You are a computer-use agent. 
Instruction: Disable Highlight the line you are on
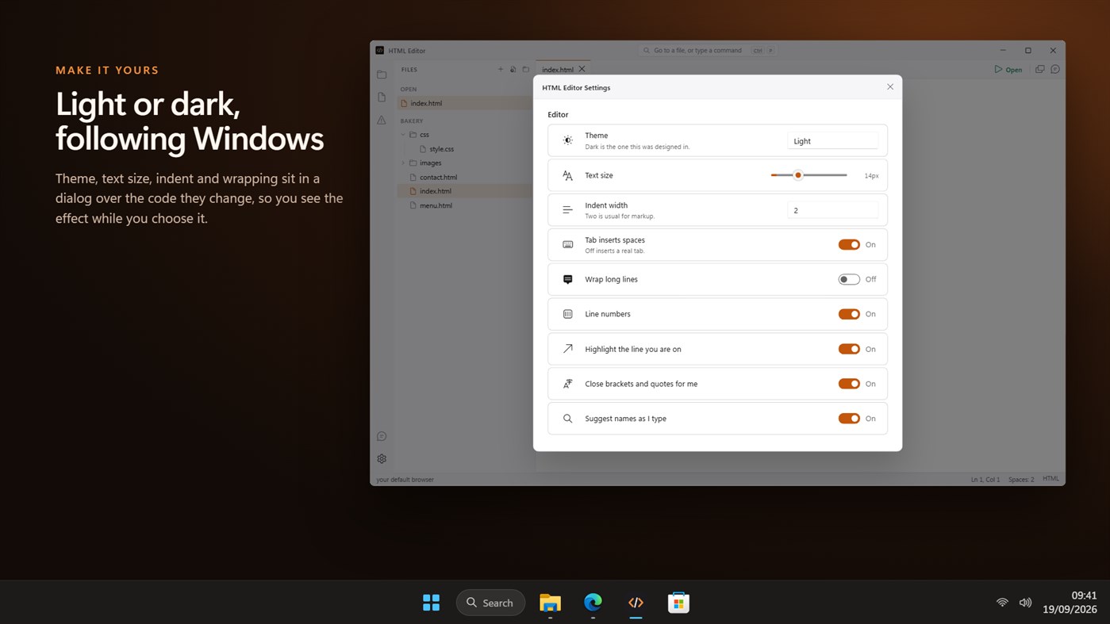[849, 349]
